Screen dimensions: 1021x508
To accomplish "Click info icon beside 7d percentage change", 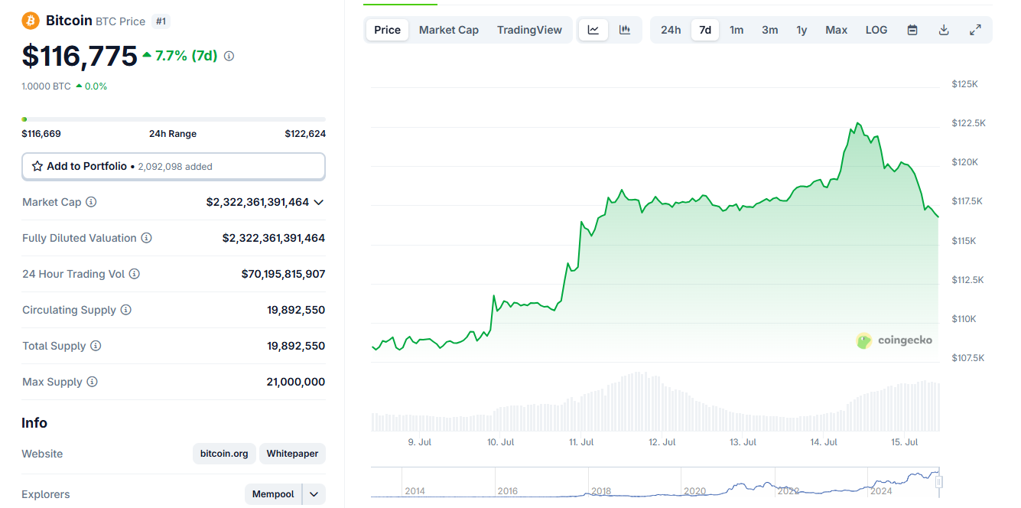I will tap(229, 56).
